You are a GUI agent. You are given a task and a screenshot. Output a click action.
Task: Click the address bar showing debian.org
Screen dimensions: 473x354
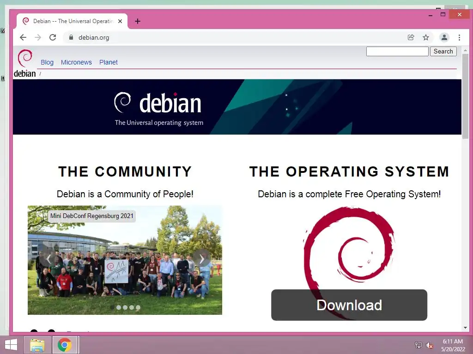click(x=235, y=37)
